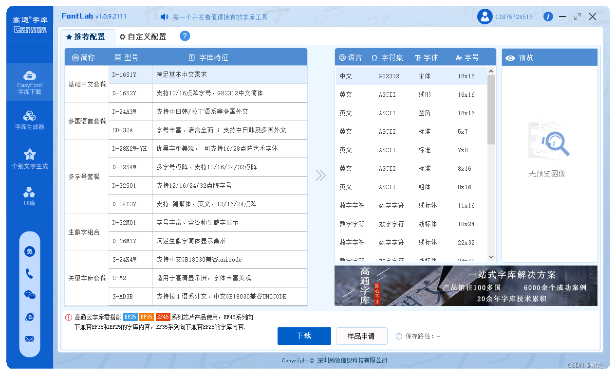The width and height of the screenshot is (615, 373).
Task: Select the 英文 ASCII 标准 5x7 row
Action: (411, 132)
